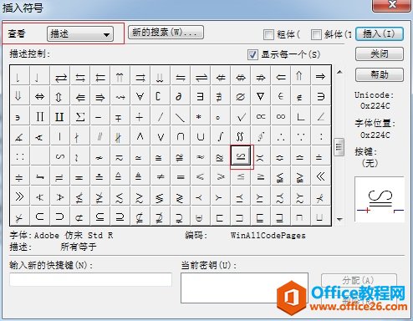413x321 pixels.
Task: Click the font name Adobe 仿宋 Std R
Action: click(x=74, y=236)
